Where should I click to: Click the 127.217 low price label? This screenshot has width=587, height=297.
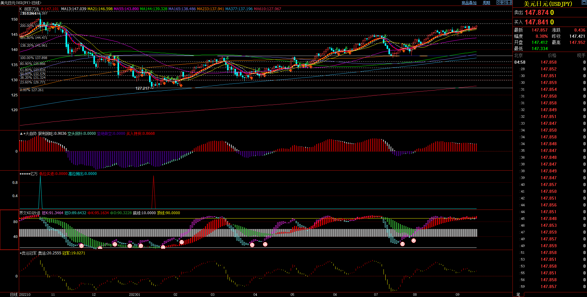point(142,88)
